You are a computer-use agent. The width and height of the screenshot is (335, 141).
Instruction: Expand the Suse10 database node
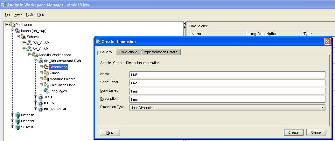click(x=13, y=127)
